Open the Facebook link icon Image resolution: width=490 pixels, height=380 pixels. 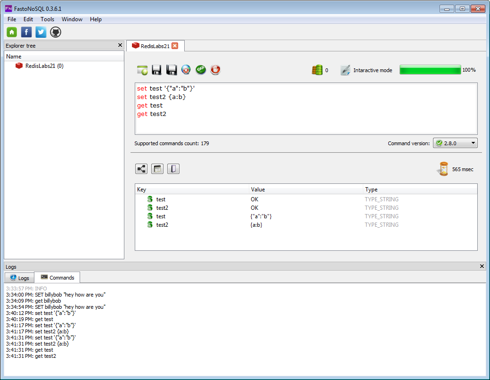click(x=26, y=32)
